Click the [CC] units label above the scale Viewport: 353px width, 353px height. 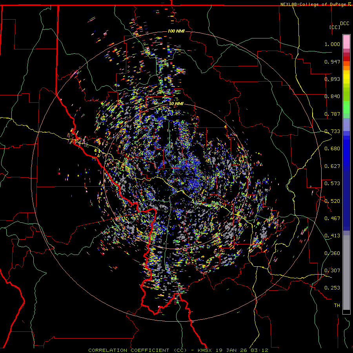pos(335,27)
